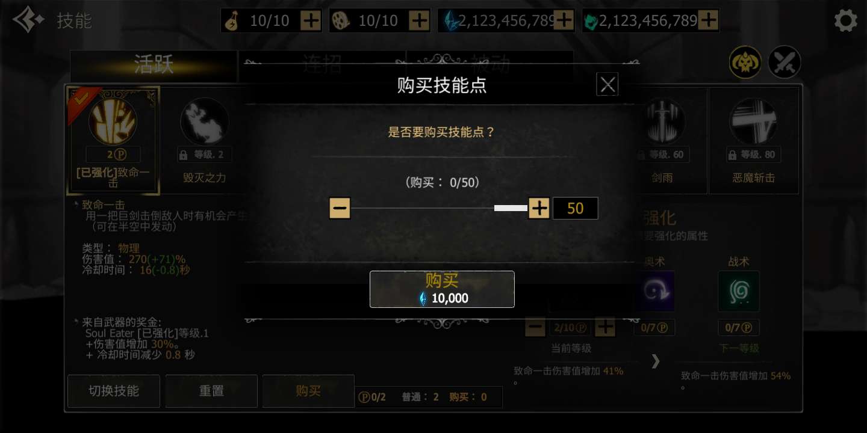867x433 pixels.
Task: Decrease skill point purchase amount with minus
Action: click(340, 208)
